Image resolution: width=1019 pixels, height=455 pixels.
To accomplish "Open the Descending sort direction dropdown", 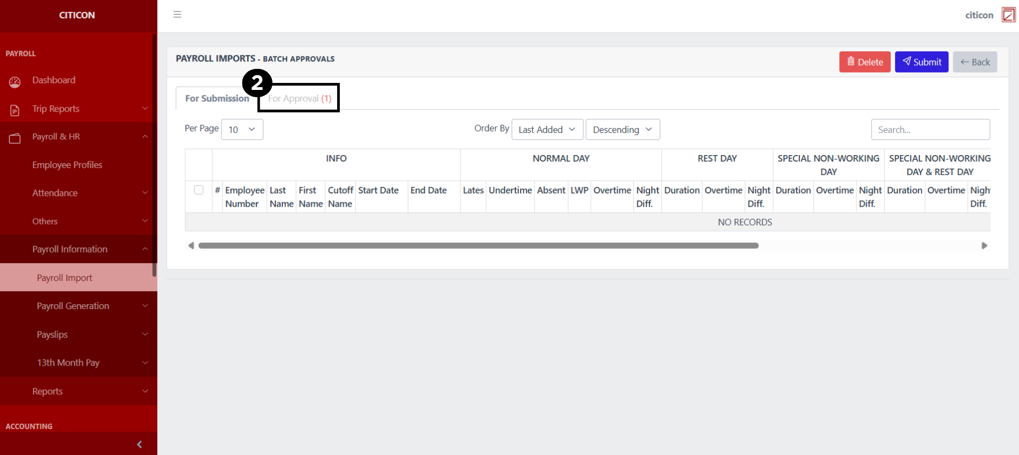I will tap(622, 130).
